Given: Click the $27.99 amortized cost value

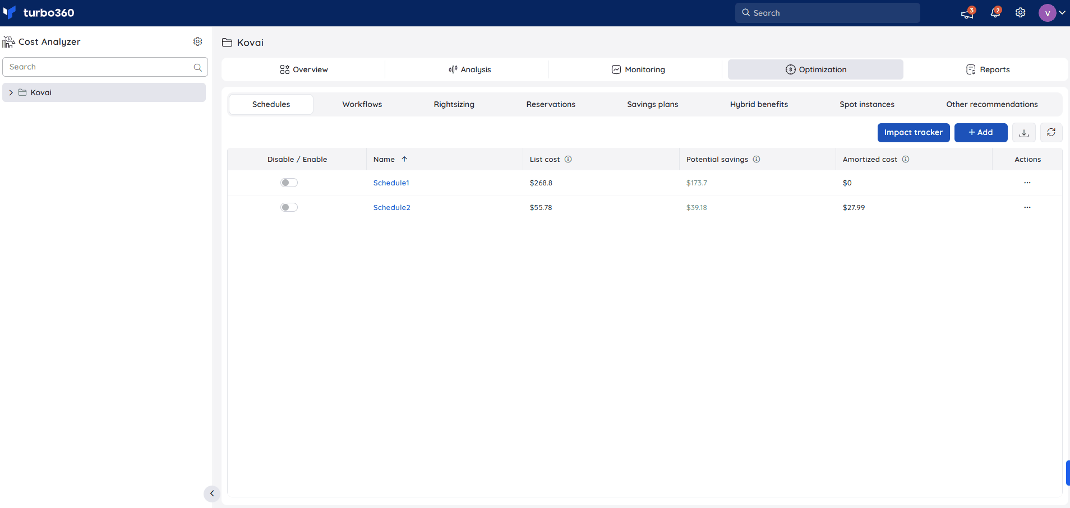Looking at the screenshot, I should [x=854, y=207].
